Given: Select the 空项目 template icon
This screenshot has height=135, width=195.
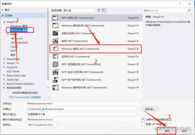Looking at the screenshot, I should click(55, 57).
